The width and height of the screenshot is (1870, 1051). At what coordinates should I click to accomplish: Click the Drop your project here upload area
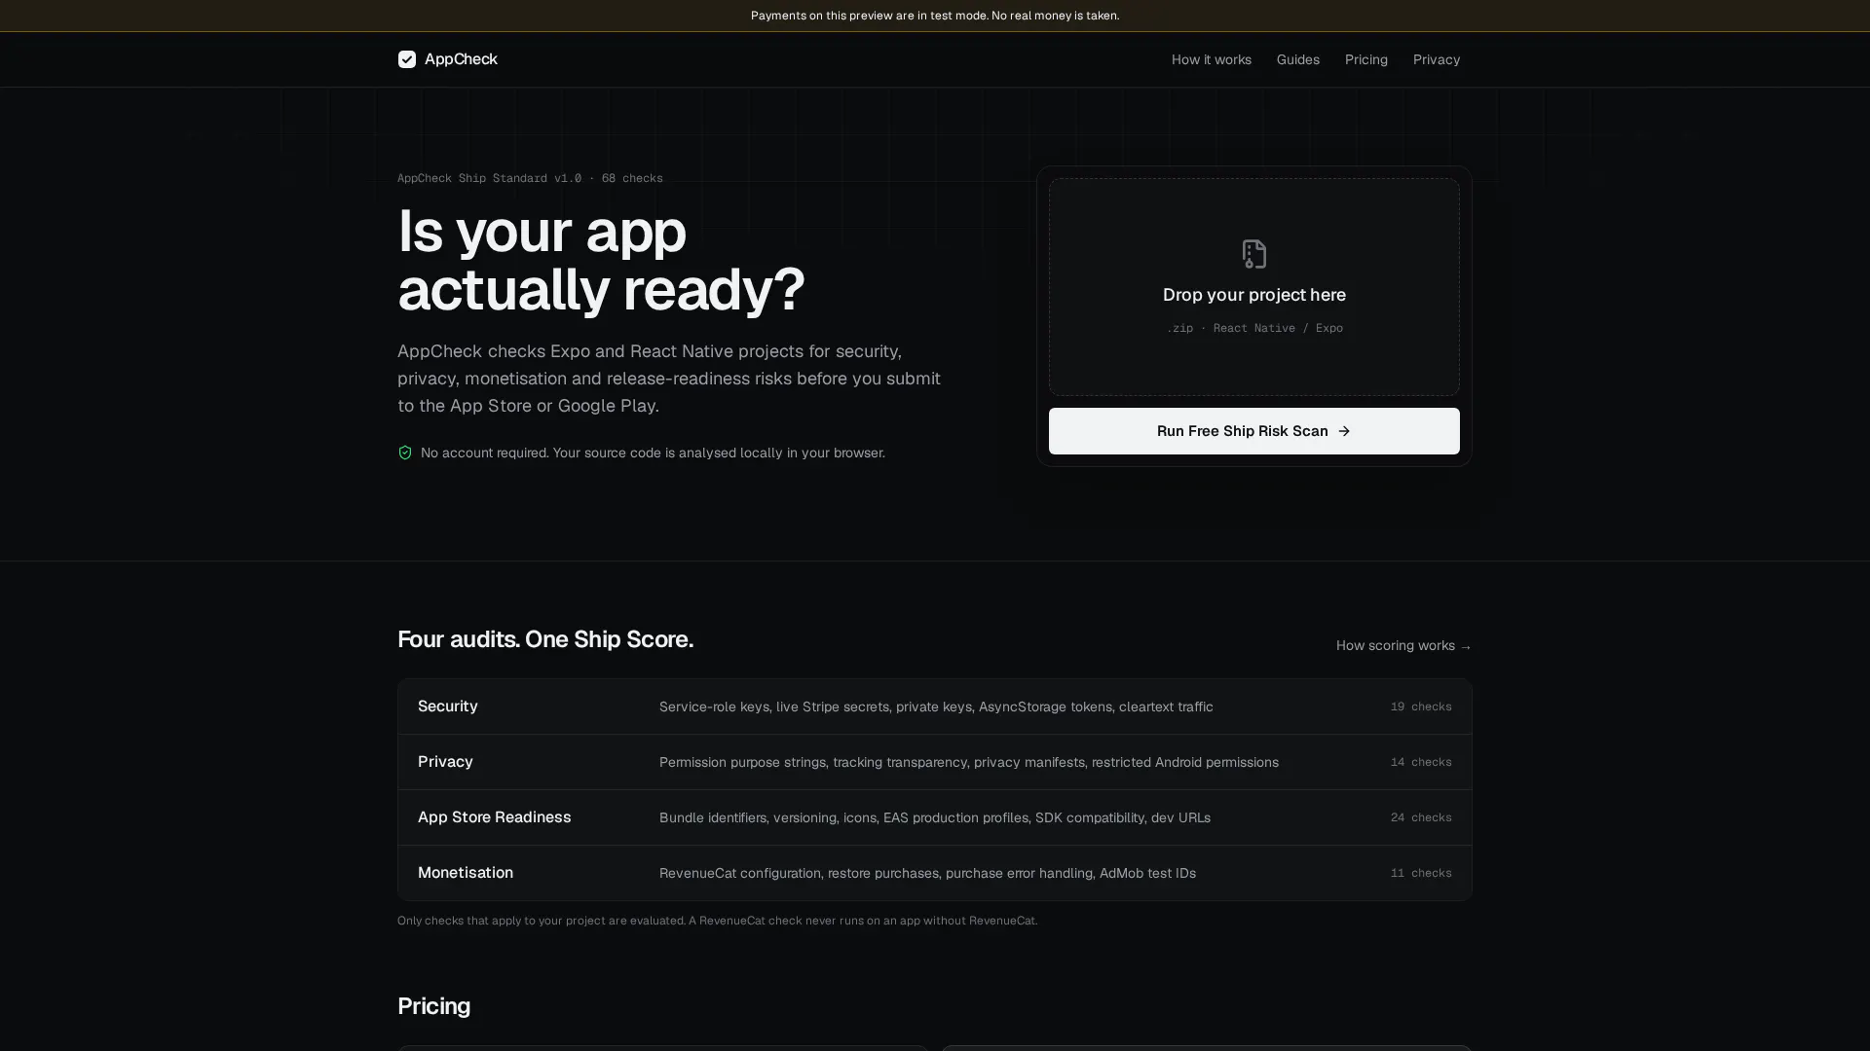pyautogui.click(x=1253, y=287)
